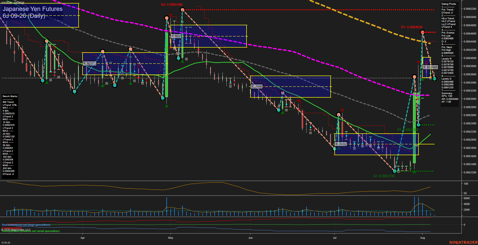Click the 'Aug' date axis label
Screen dimensions: 478x245
[x=423, y=238]
